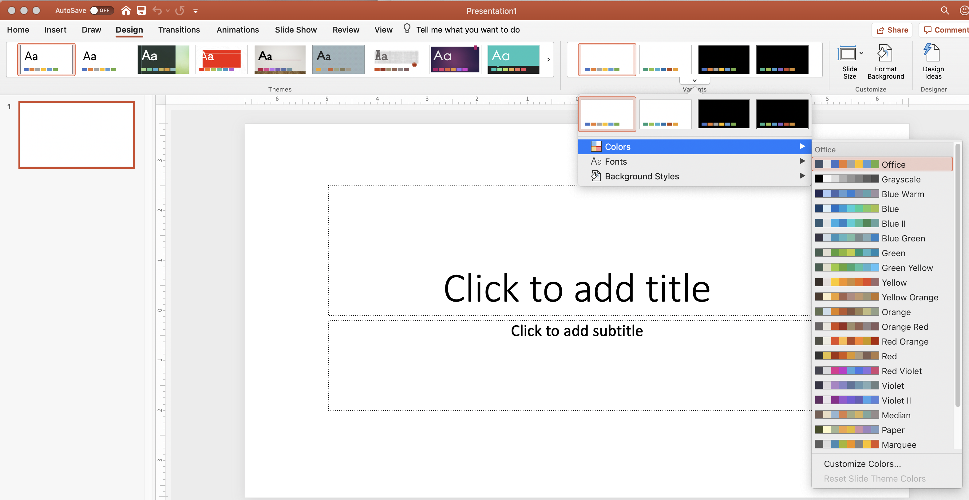Click the Share button
The height and width of the screenshot is (500, 969).
coord(892,30)
